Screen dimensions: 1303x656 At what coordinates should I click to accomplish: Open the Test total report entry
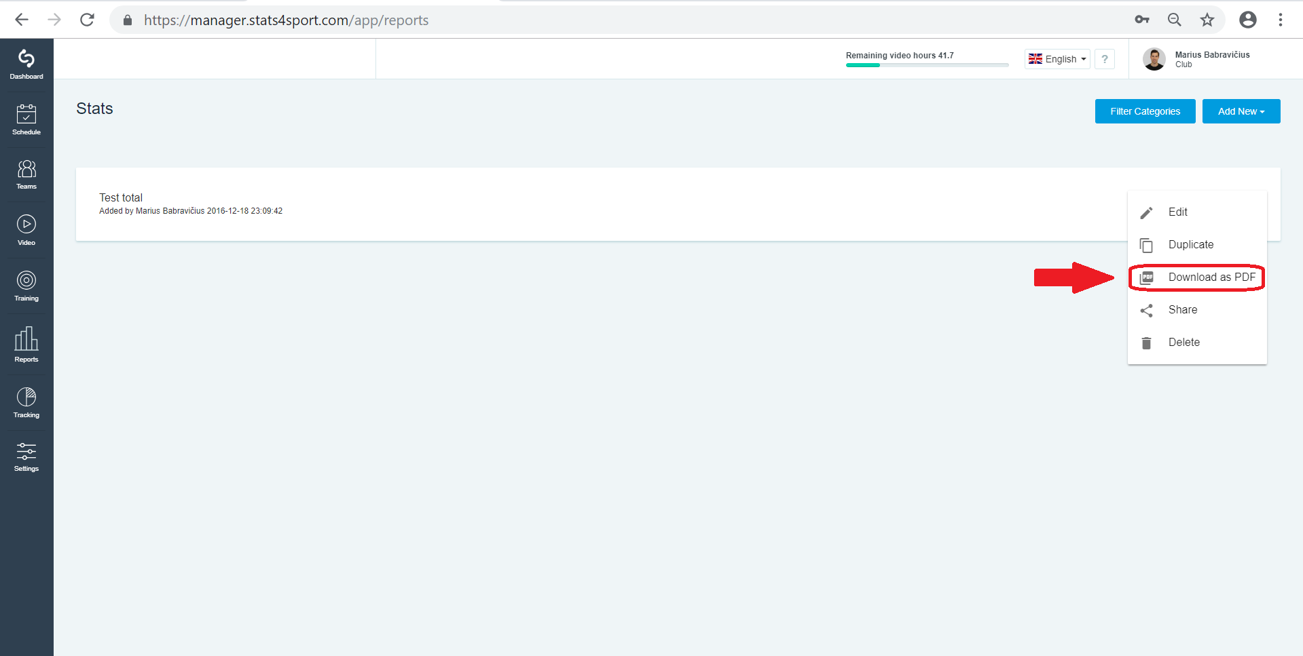(121, 197)
